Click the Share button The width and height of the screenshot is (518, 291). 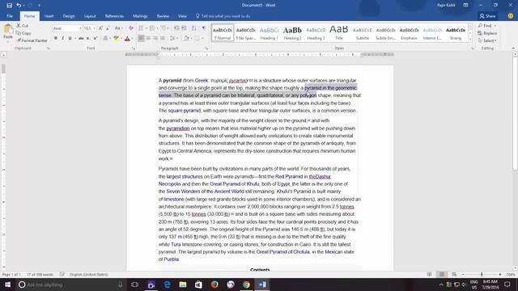pyautogui.click(x=487, y=16)
